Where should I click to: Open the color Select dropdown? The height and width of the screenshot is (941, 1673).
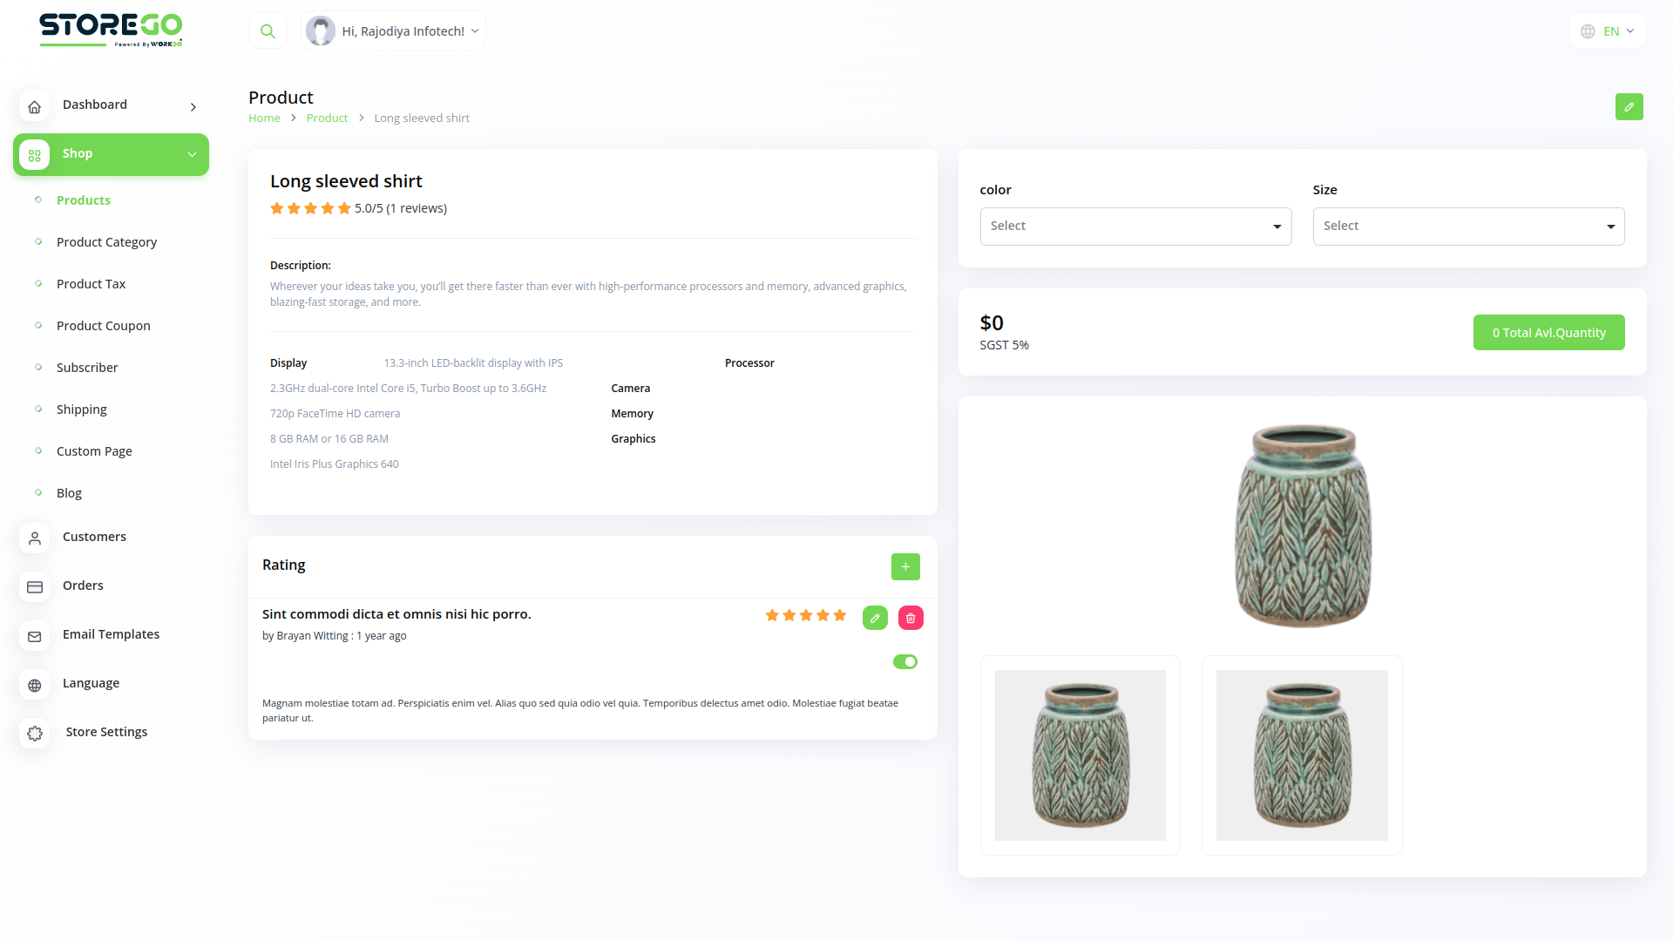pos(1135,227)
